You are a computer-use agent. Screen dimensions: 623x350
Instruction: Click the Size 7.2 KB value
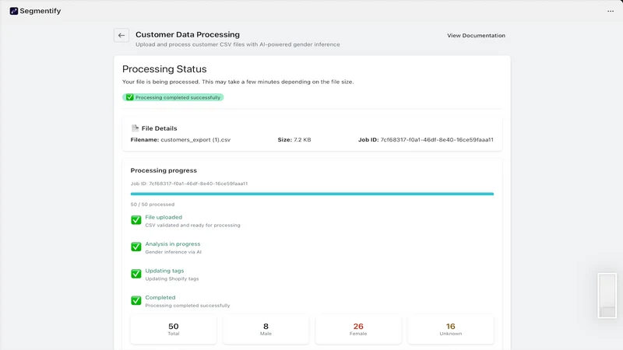pyautogui.click(x=302, y=140)
